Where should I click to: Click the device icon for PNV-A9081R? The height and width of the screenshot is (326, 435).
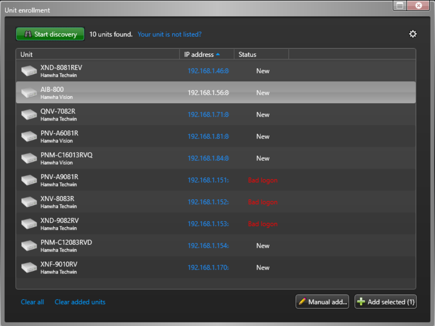(x=29, y=180)
